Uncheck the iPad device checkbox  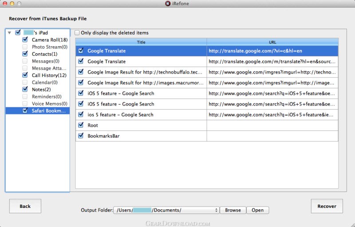click(x=18, y=32)
